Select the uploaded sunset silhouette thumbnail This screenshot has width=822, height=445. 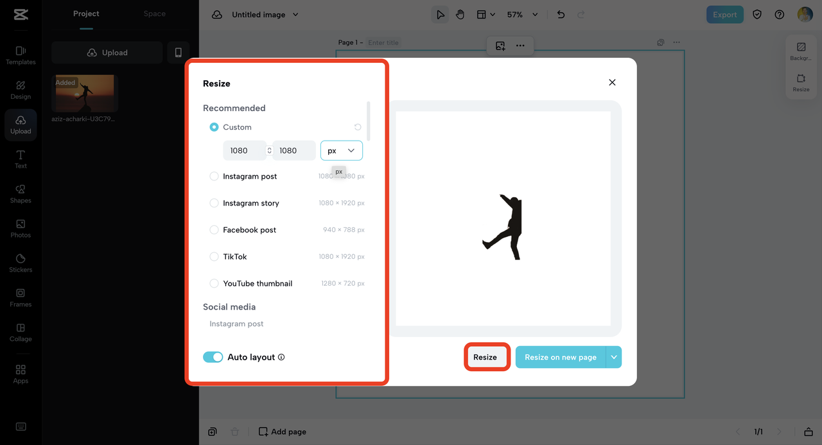[85, 93]
